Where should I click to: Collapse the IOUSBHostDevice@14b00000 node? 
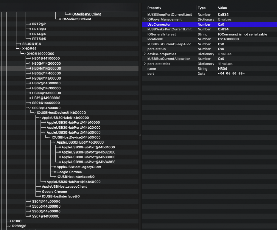click(x=34, y=113)
